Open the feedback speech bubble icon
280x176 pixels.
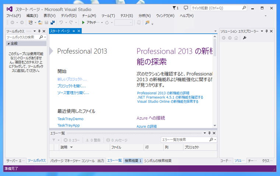(x=186, y=8)
